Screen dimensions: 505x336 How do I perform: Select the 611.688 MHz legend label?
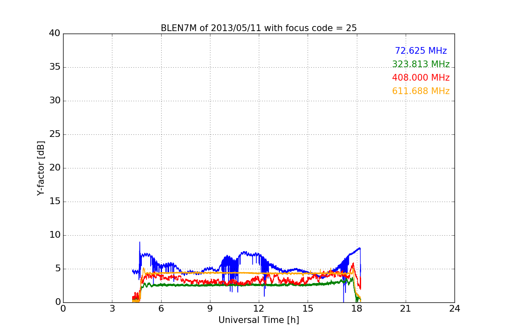(x=421, y=91)
